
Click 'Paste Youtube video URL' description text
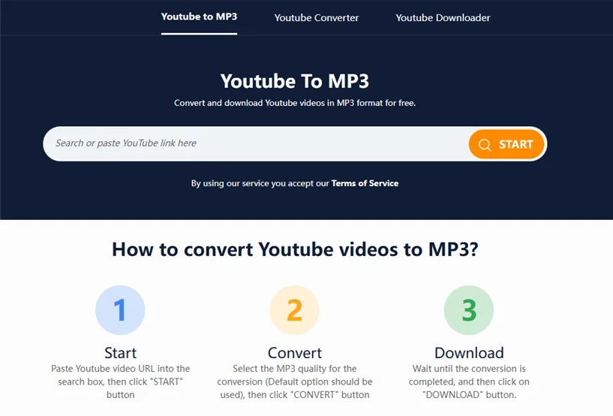click(x=120, y=381)
